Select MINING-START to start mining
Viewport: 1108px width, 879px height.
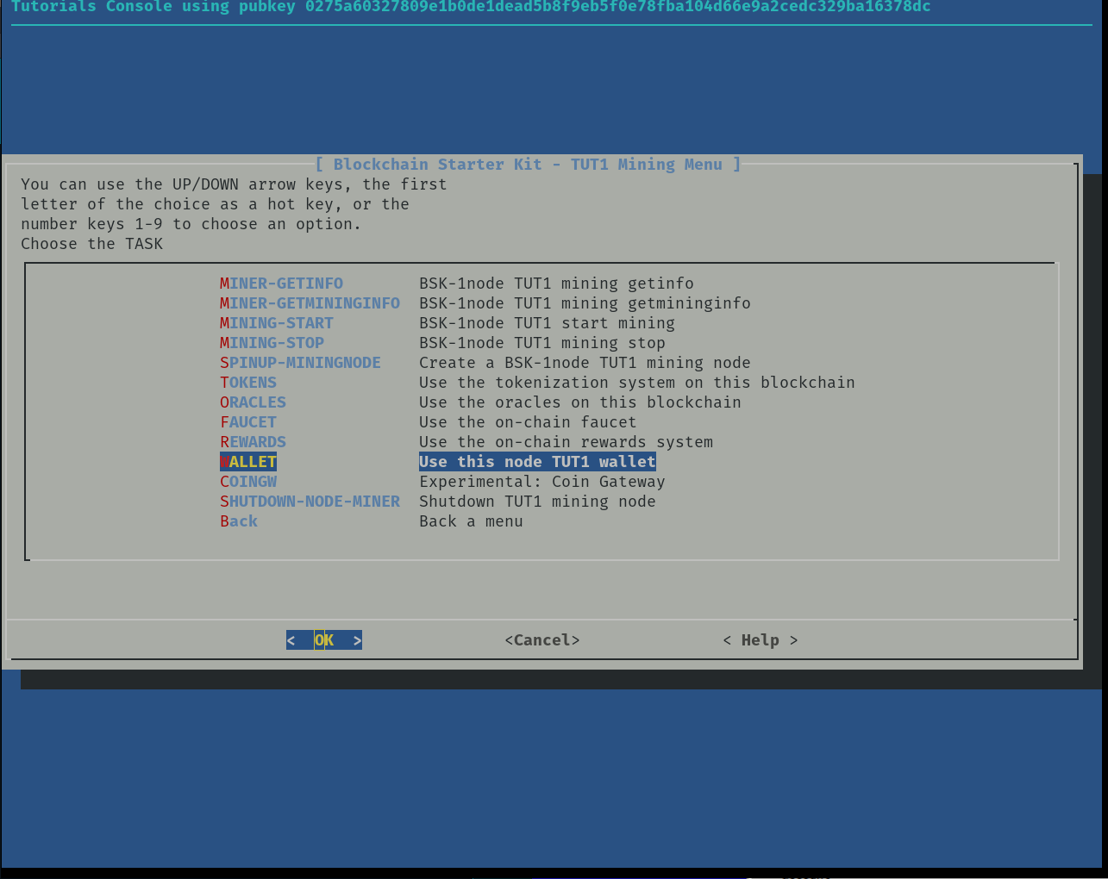click(x=276, y=323)
